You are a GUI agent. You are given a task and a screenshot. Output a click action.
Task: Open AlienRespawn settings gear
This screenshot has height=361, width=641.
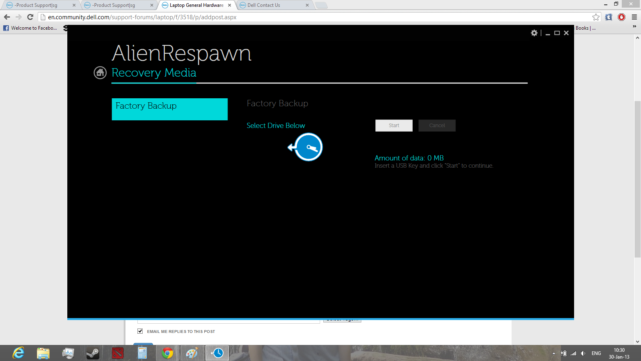(x=534, y=33)
